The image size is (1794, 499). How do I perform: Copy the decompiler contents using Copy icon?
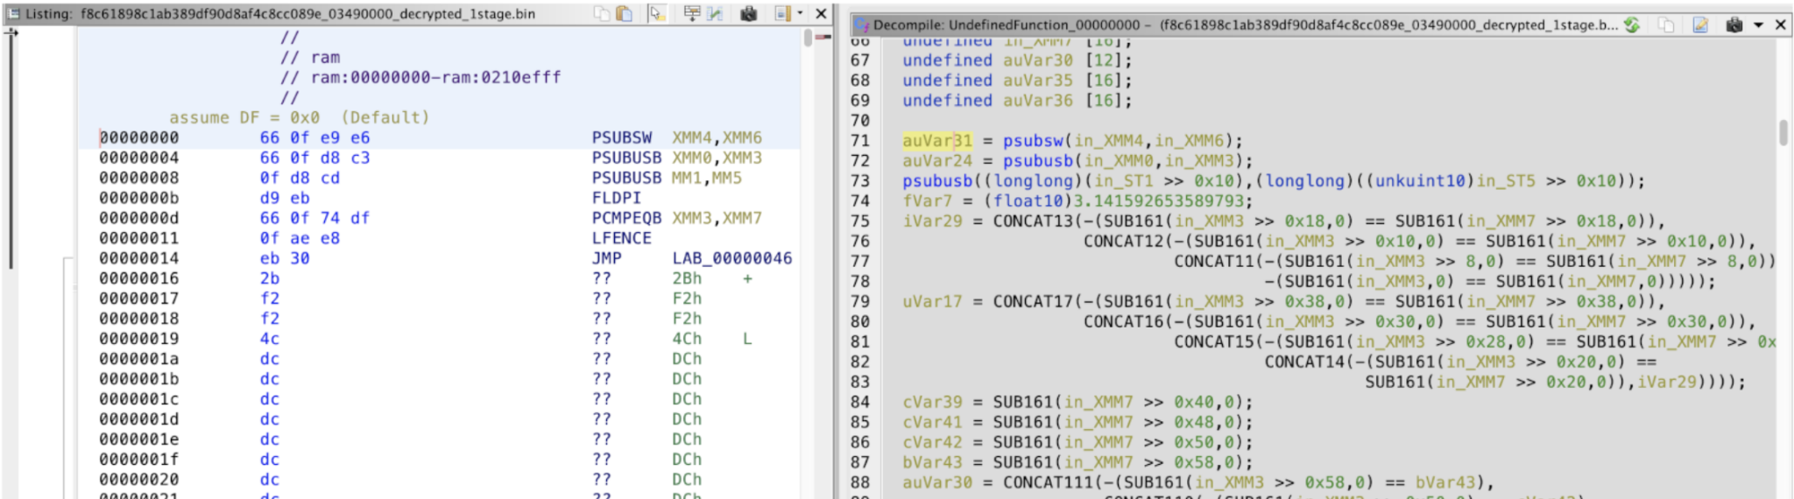click(1666, 25)
